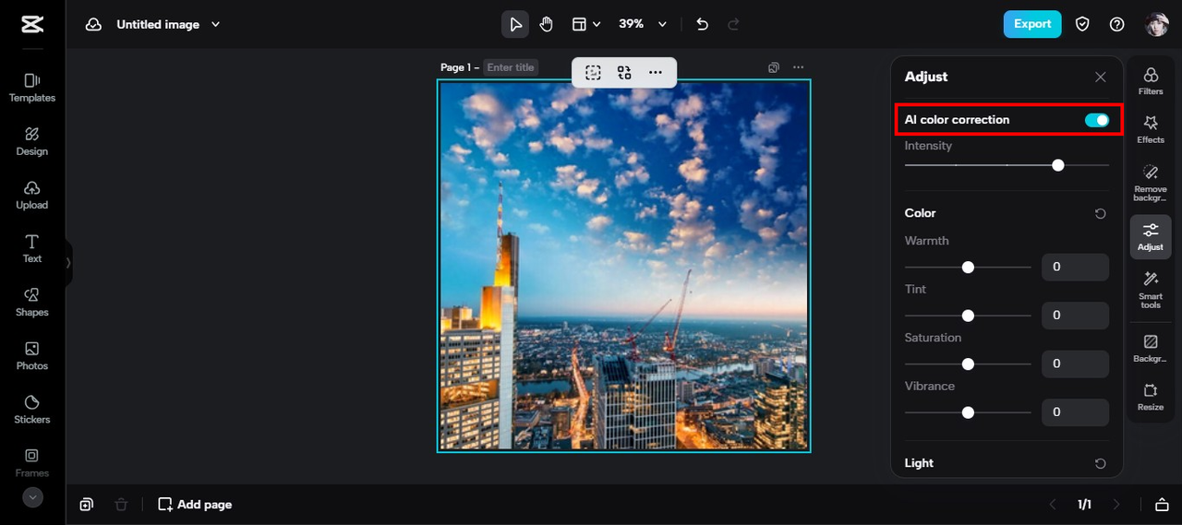Reset the Light section

point(1100,463)
